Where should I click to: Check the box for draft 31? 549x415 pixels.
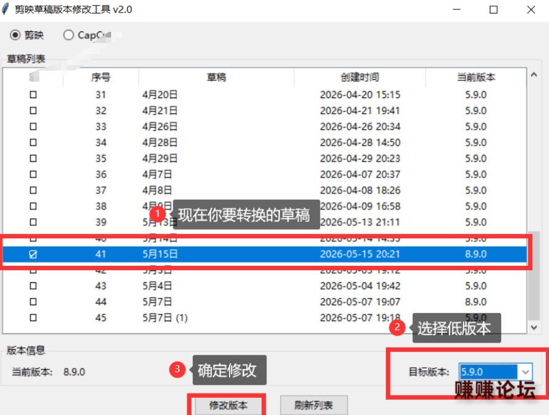pos(33,95)
